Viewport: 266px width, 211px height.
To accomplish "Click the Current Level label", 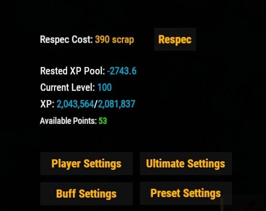I will [68, 88].
